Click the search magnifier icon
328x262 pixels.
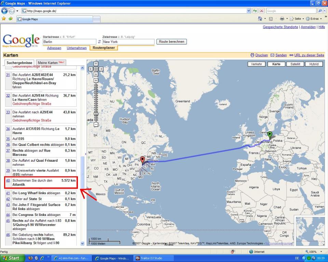pyautogui.click(x=320, y=11)
